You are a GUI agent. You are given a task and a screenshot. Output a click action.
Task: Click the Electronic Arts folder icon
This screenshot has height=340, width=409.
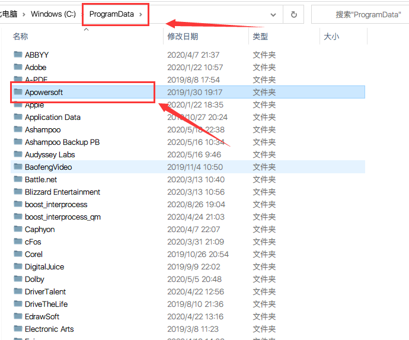pos(18,329)
